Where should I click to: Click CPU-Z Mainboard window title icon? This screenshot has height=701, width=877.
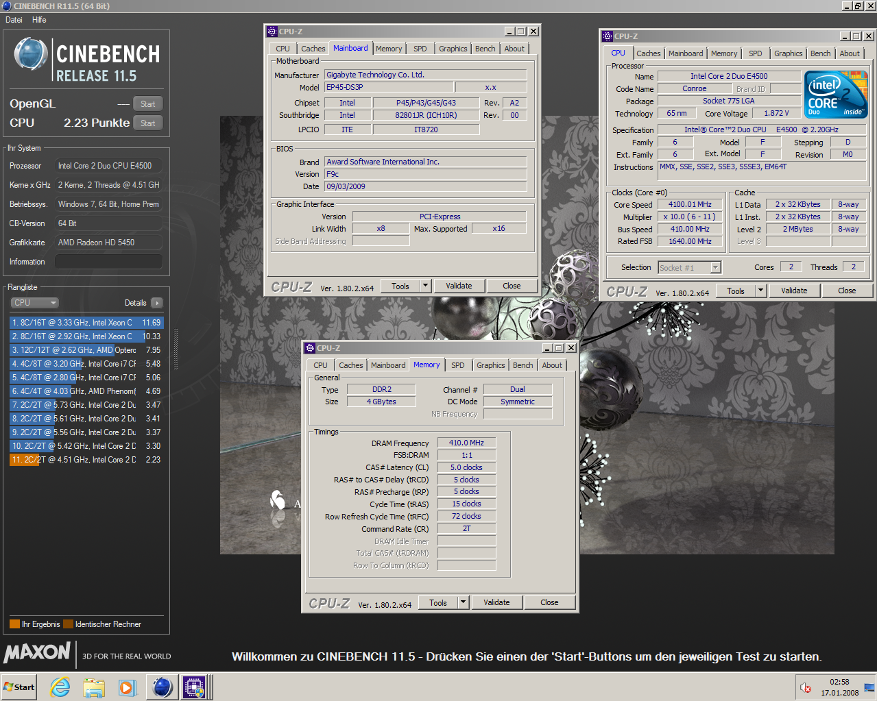272,32
